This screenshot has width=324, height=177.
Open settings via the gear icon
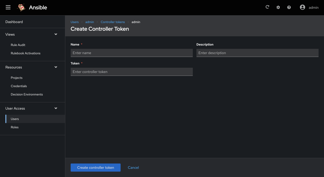click(278, 7)
